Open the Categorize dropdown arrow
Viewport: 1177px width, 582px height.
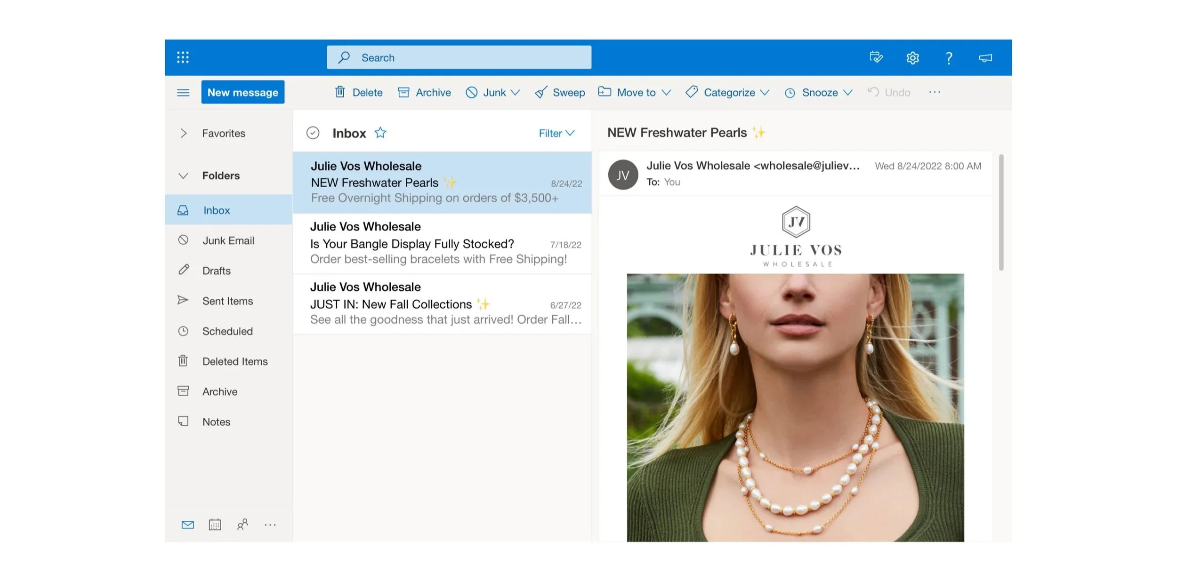pyautogui.click(x=765, y=93)
